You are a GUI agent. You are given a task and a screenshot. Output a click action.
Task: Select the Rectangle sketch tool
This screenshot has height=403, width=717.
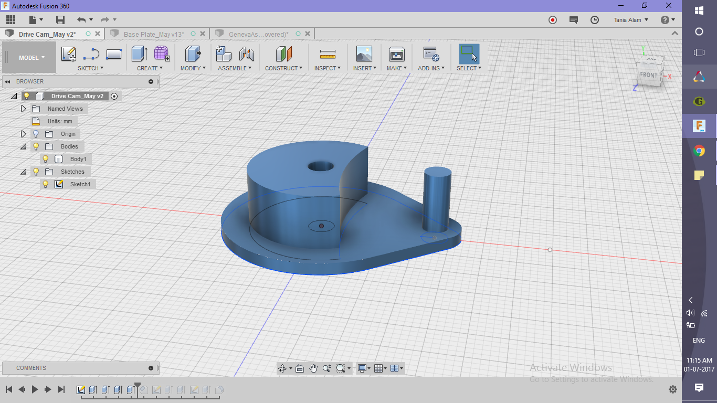pyautogui.click(x=114, y=54)
